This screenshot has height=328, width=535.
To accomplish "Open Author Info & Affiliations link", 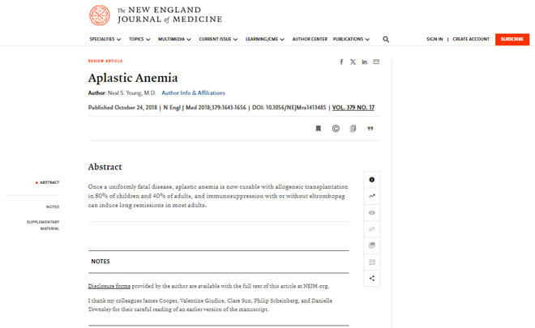I will [x=193, y=93].
